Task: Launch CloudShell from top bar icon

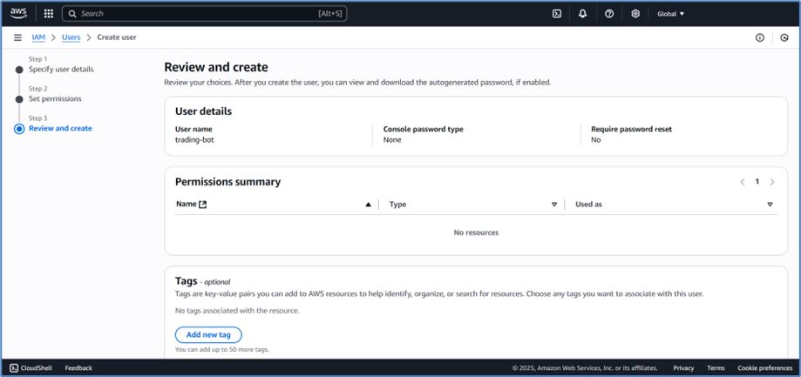Action: point(556,14)
